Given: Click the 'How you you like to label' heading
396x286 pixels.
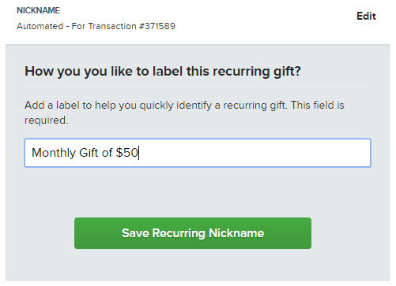Looking at the screenshot, I should tap(163, 71).
